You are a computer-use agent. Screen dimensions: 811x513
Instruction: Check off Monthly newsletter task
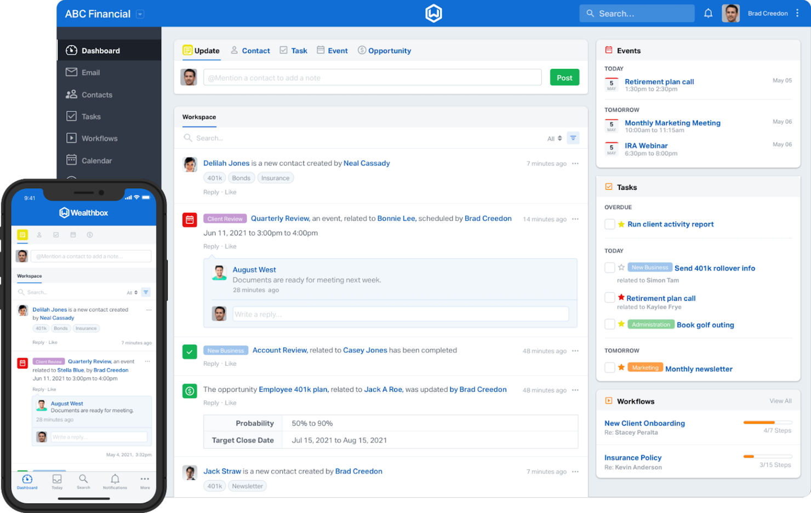coord(609,368)
